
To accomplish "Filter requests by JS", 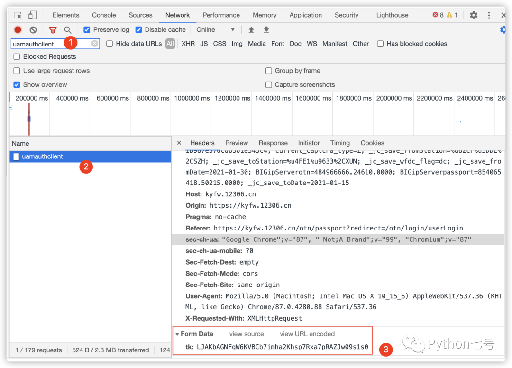I will click(x=204, y=44).
